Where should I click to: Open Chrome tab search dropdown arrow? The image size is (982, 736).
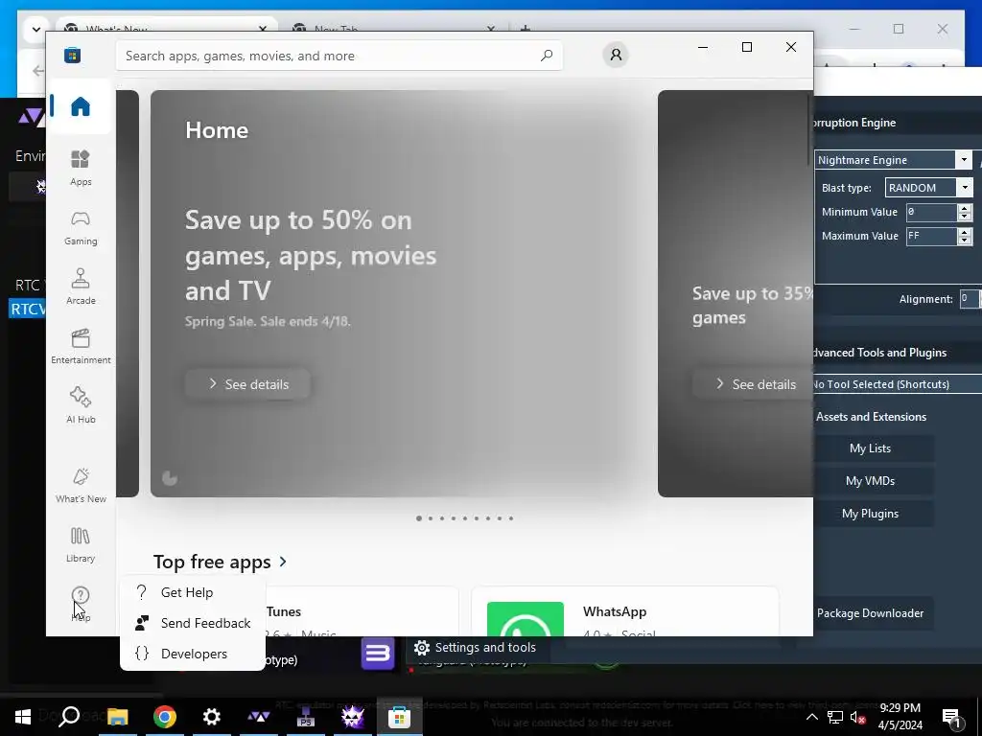pyautogui.click(x=35, y=29)
